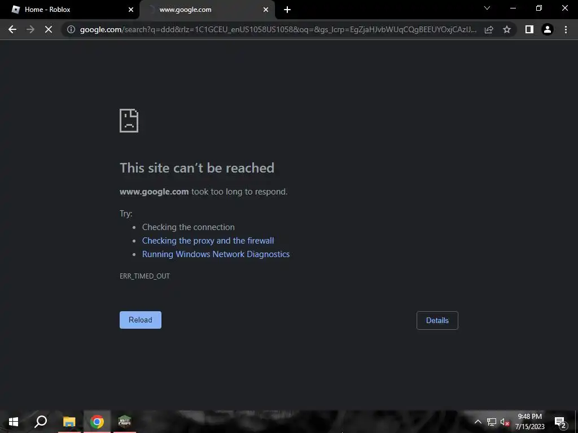Click the sad page error icon
This screenshot has height=433, width=578.
pyautogui.click(x=129, y=121)
